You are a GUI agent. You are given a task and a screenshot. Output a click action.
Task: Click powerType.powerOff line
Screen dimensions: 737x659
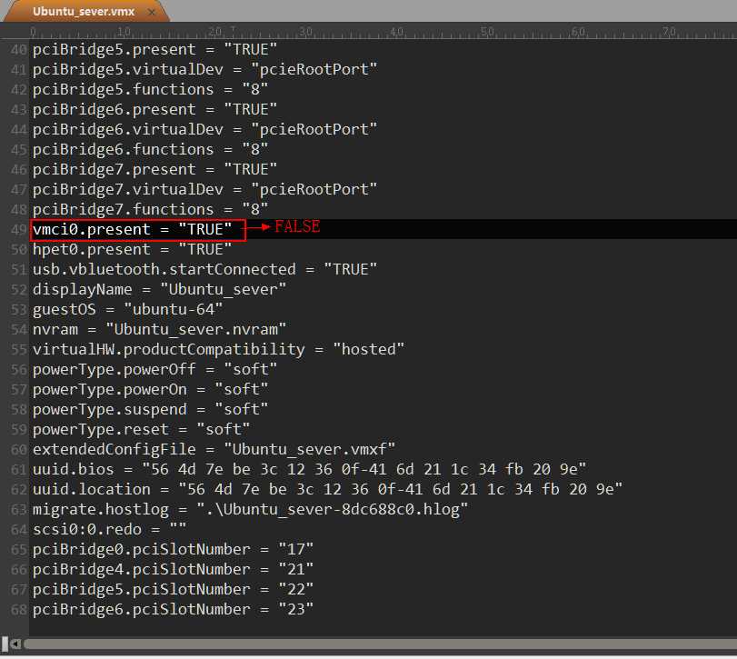pos(154,369)
